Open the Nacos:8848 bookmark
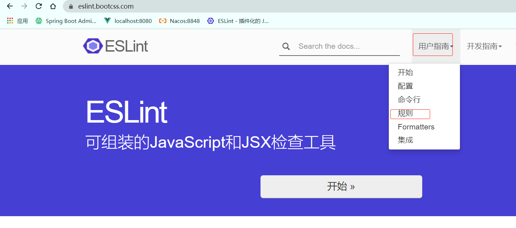The width and height of the screenshot is (516, 228). click(179, 21)
